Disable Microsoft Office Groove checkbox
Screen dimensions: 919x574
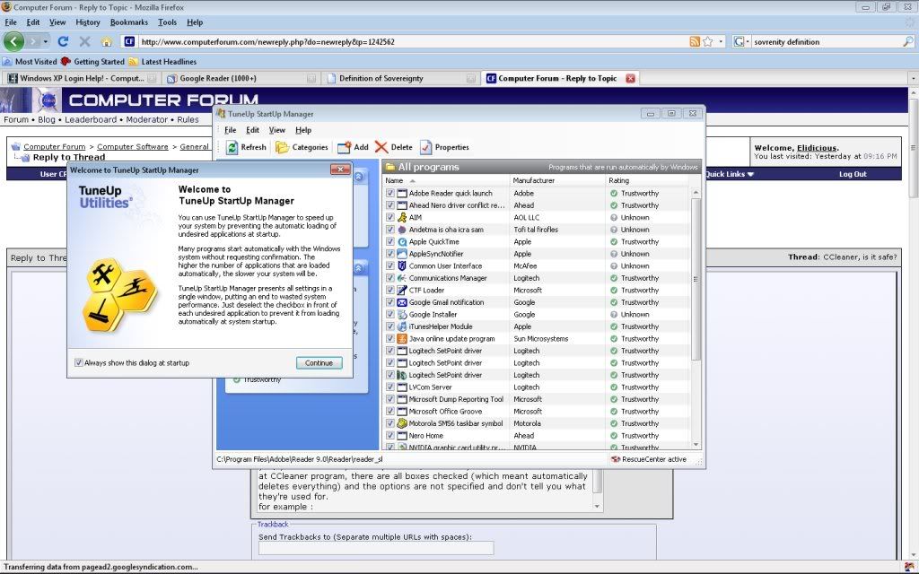(390, 411)
